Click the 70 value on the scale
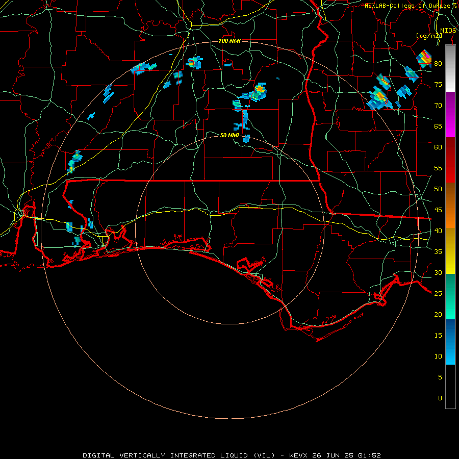The width and height of the screenshot is (459, 459). pyautogui.click(x=438, y=106)
